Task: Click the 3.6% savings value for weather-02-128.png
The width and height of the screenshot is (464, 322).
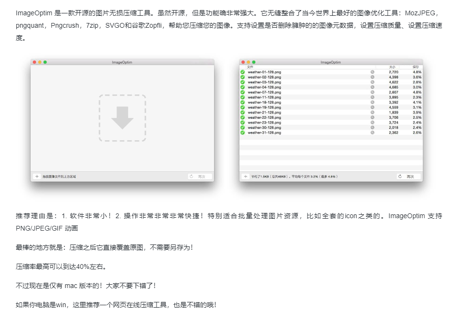Action: coord(417,77)
